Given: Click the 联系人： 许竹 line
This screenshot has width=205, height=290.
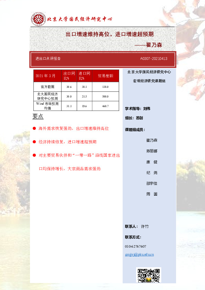Looking at the screenshot, I should click(x=137, y=227).
